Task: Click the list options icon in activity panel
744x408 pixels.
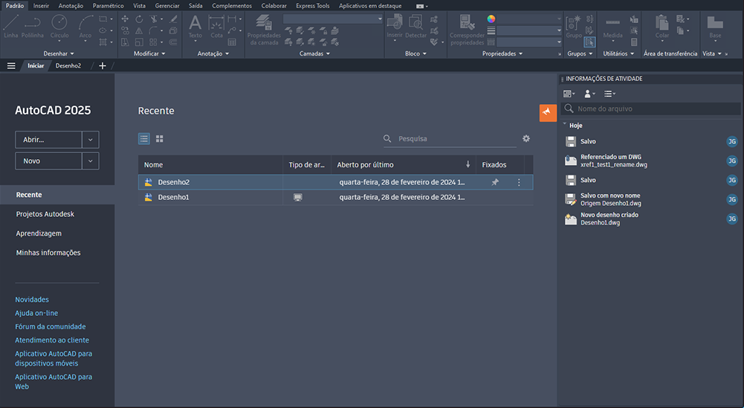Action: pos(609,94)
